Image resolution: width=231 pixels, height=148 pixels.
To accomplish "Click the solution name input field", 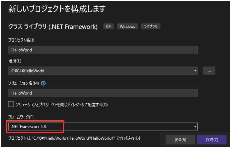I will point(103,93).
